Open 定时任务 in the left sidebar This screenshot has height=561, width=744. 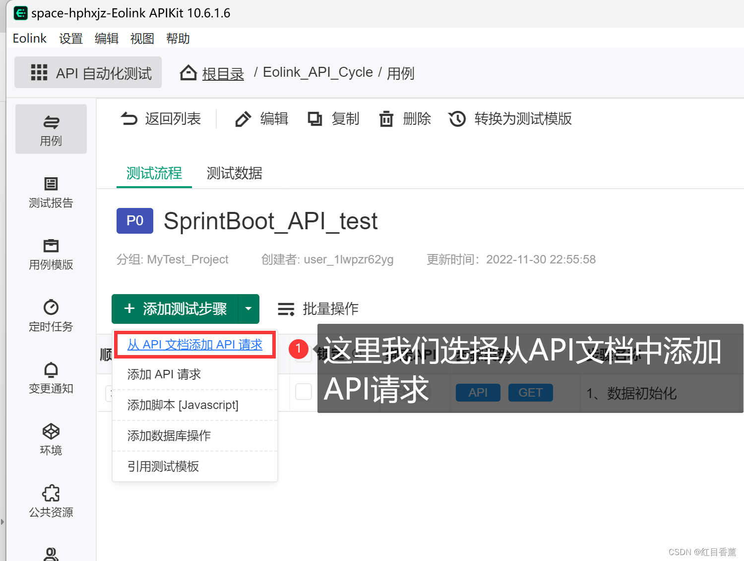(x=51, y=316)
